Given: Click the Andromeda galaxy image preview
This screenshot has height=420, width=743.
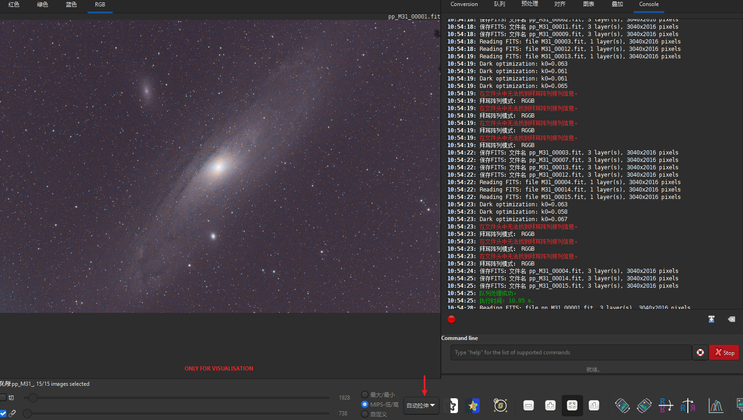Looking at the screenshot, I should [220, 167].
